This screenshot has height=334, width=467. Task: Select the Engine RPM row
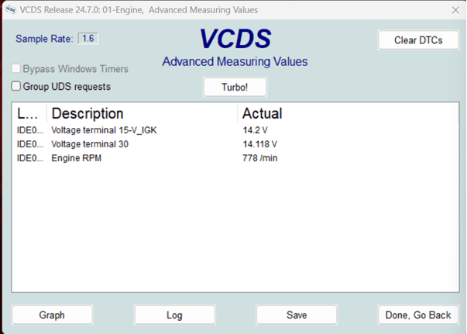tap(76, 158)
